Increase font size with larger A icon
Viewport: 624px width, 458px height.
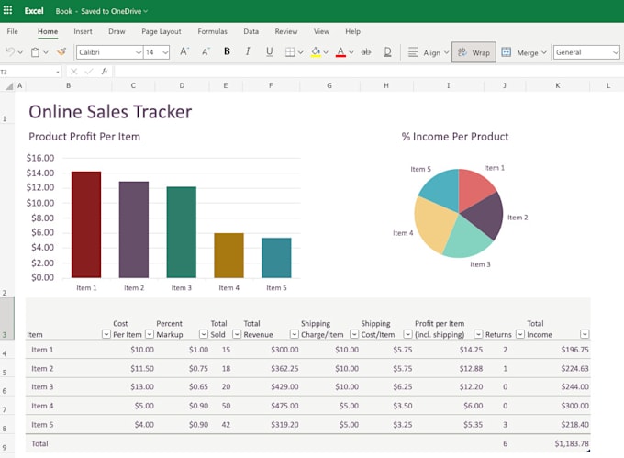(184, 52)
